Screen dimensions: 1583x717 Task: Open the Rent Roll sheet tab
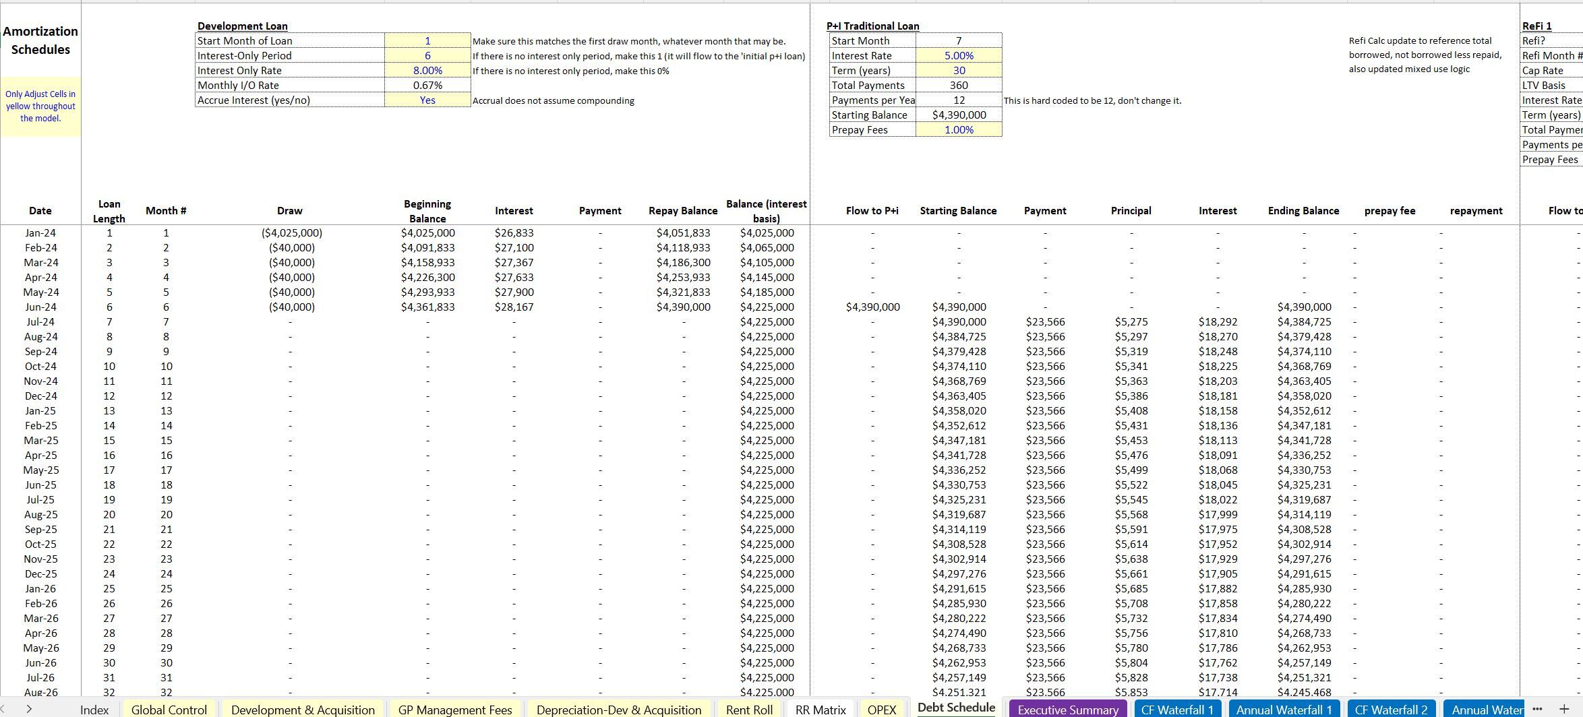(749, 710)
